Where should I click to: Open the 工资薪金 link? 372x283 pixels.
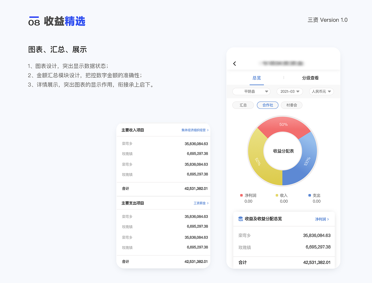tap(201, 203)
